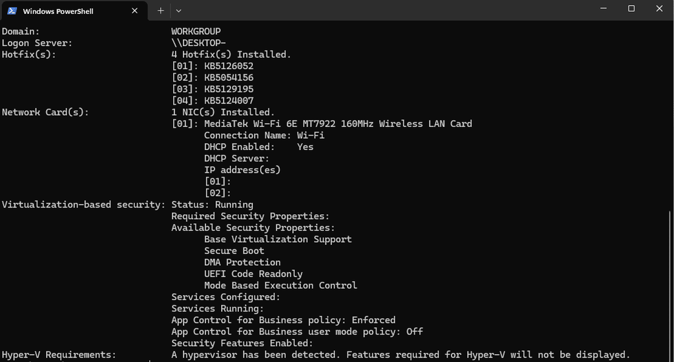Click the \\DESKTOP- logon server text

tap(199, 43)
